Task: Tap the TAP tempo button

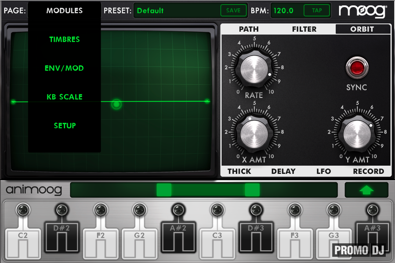Action: coord(317,11)
